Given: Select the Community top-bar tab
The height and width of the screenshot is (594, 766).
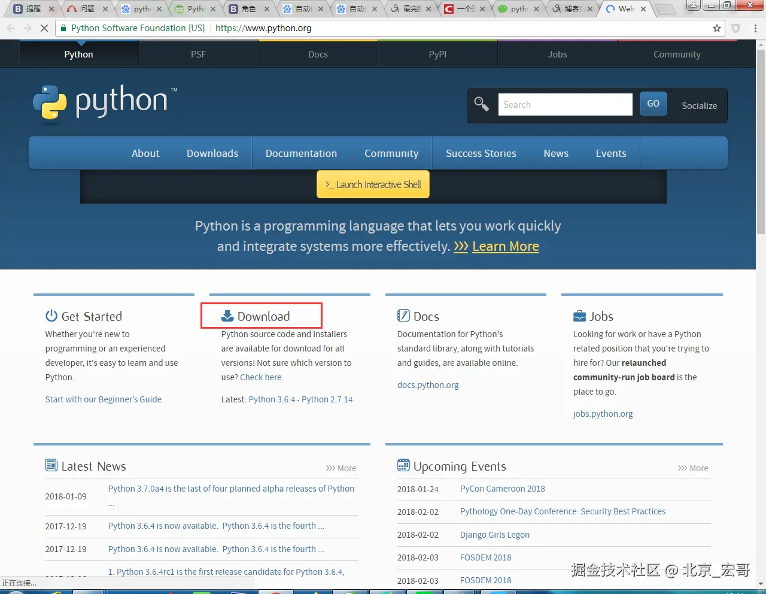Looking at the screenshot, I should (677, 54).
